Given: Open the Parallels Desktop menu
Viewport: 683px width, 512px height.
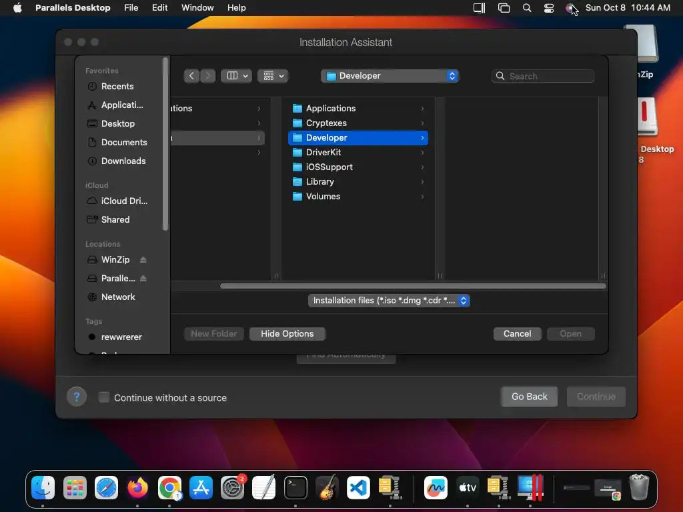Looking at the screenshot, I should click(73, 8).
